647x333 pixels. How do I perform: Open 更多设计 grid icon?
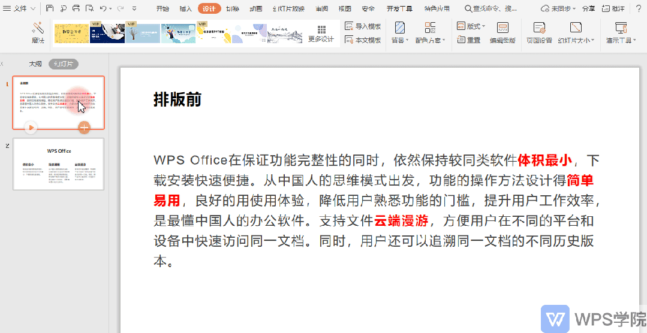(x=321, y=29)
